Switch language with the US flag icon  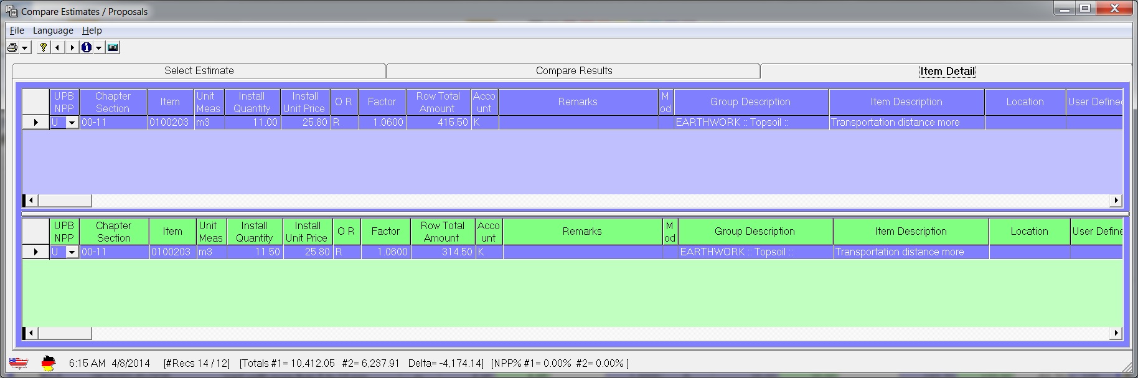(x=19, y=363)
